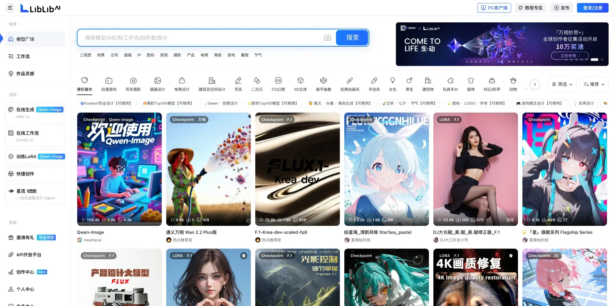Open the Qwen-Image model thumbnail
Viewport: 615px width, 306px height.
[x=119, y=169]
